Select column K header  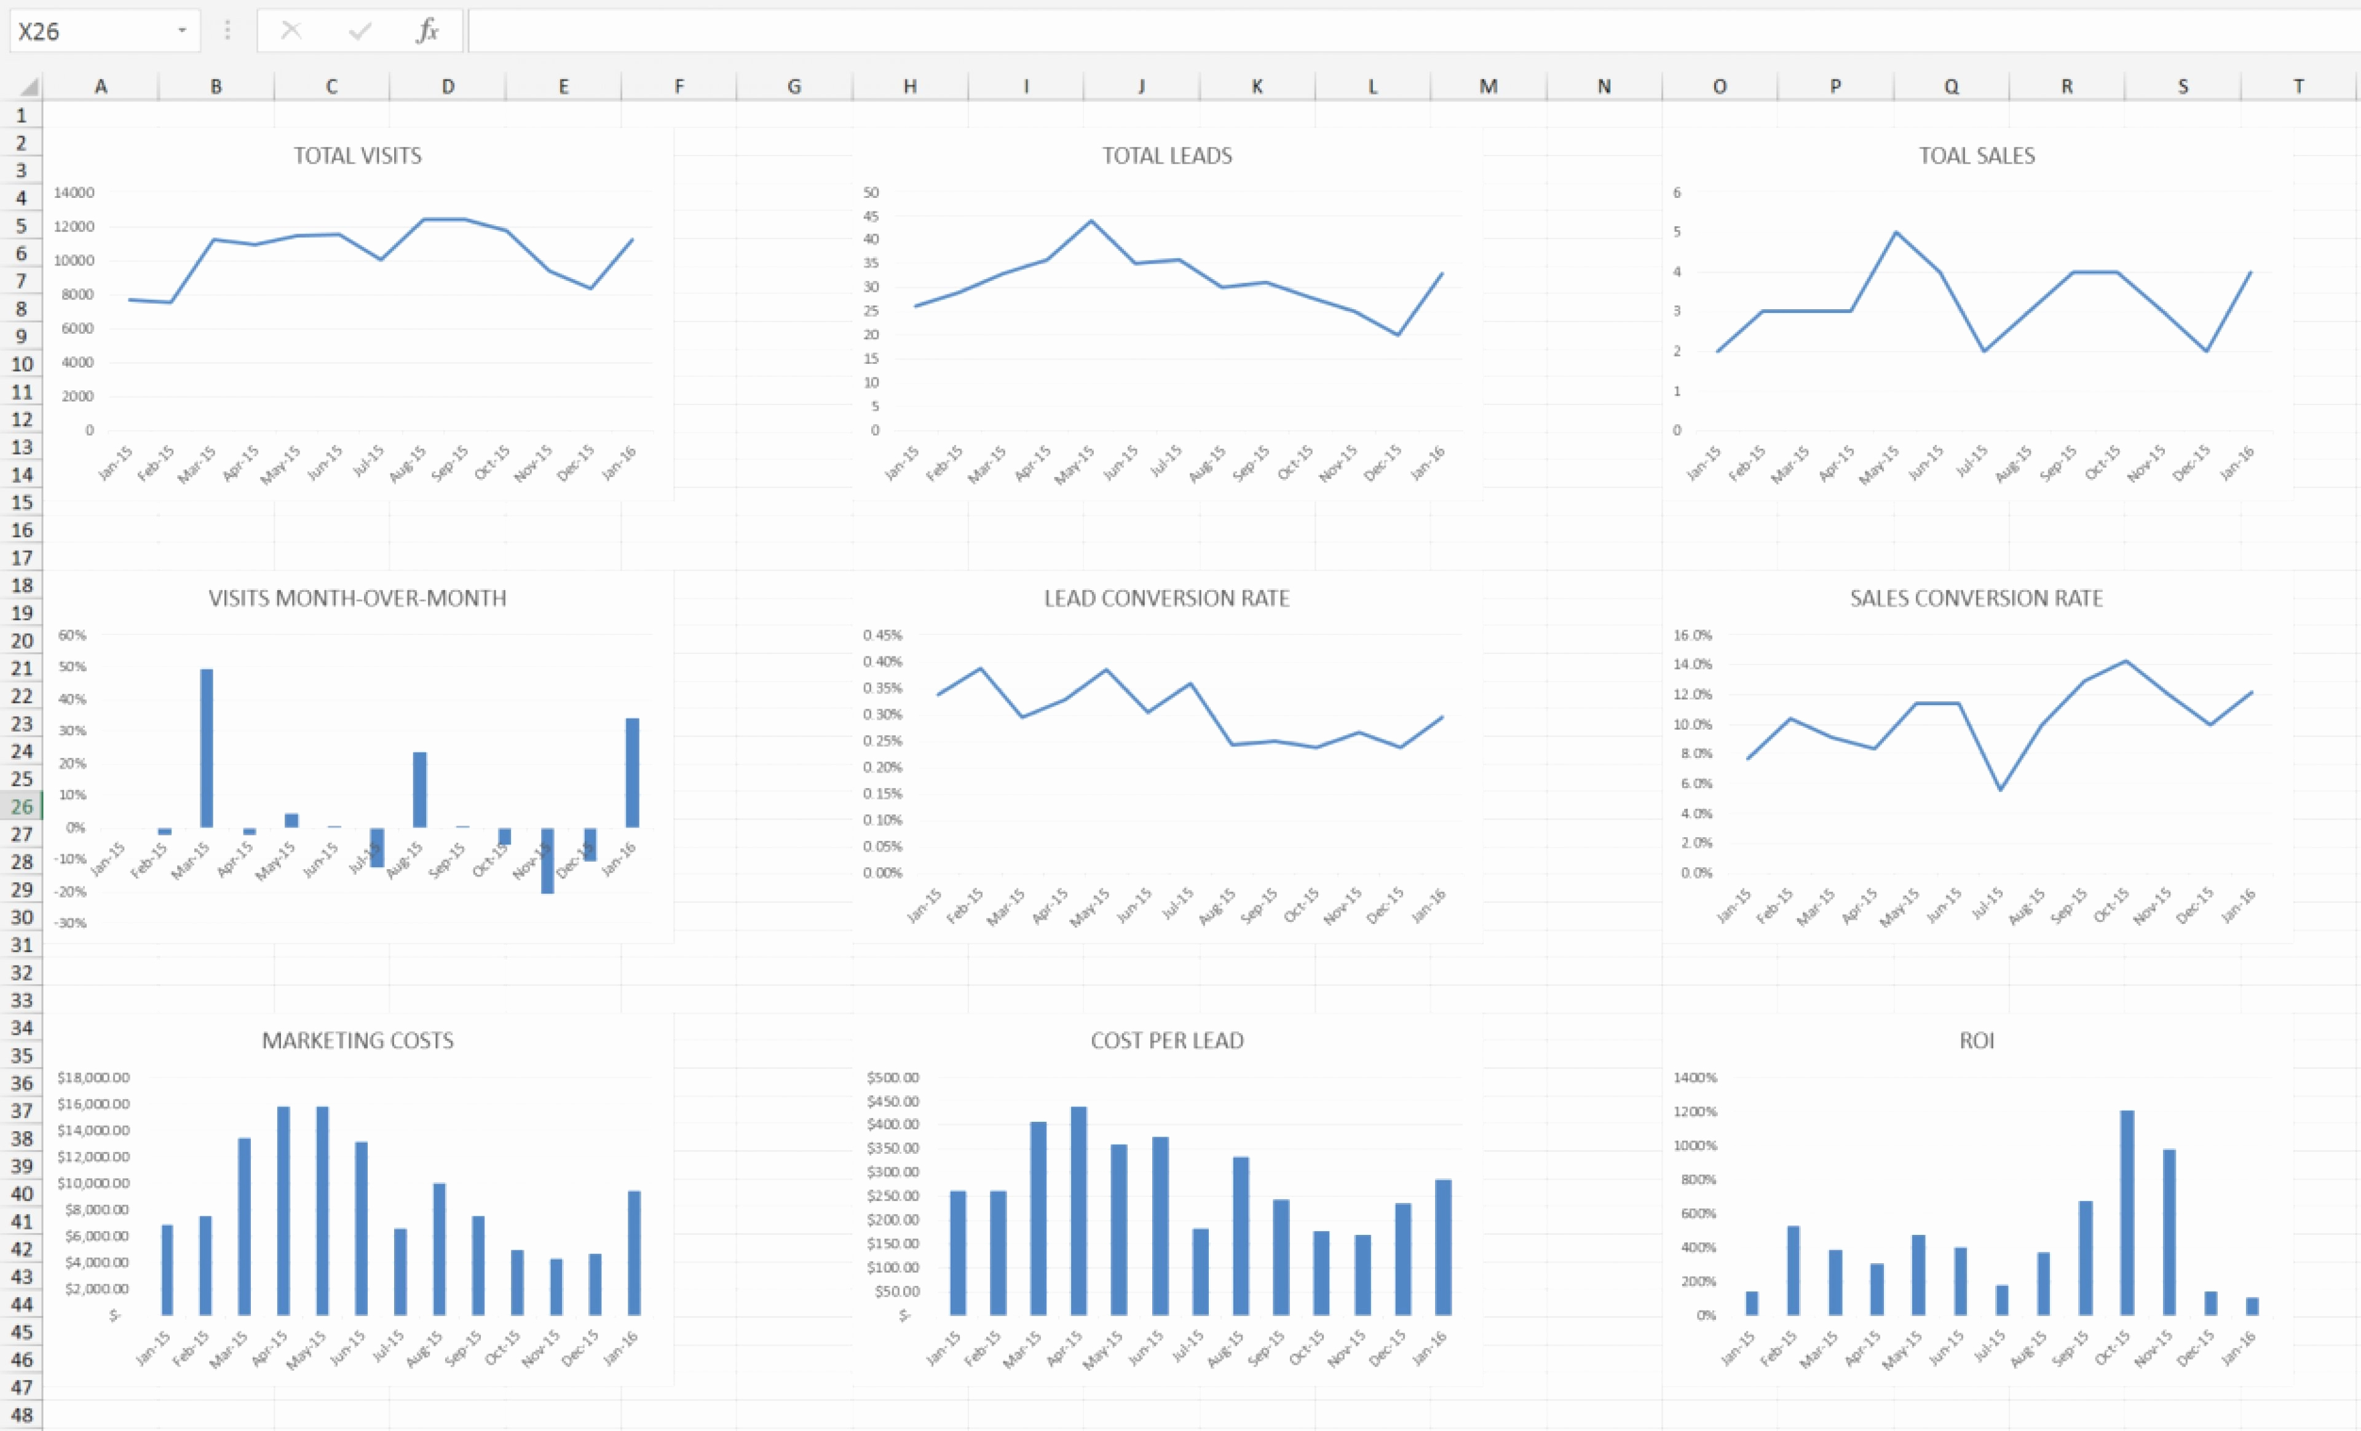point(1257,86)
